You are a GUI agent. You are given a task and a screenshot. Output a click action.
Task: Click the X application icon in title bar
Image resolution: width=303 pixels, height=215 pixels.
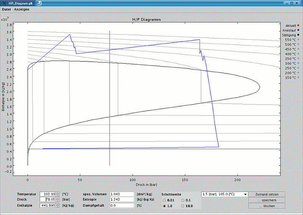4,3
